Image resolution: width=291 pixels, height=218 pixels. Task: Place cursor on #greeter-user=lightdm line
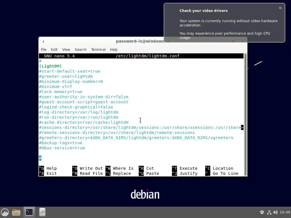coord(66,76)
